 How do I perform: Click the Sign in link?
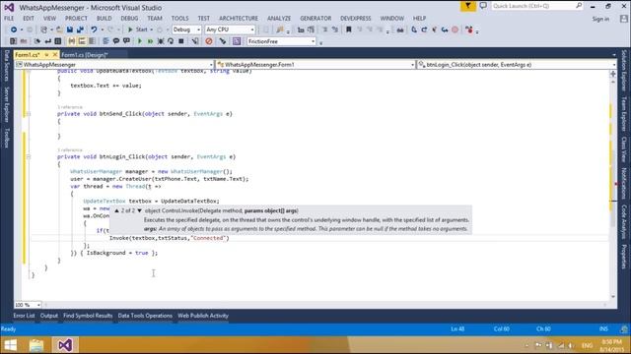600,19
